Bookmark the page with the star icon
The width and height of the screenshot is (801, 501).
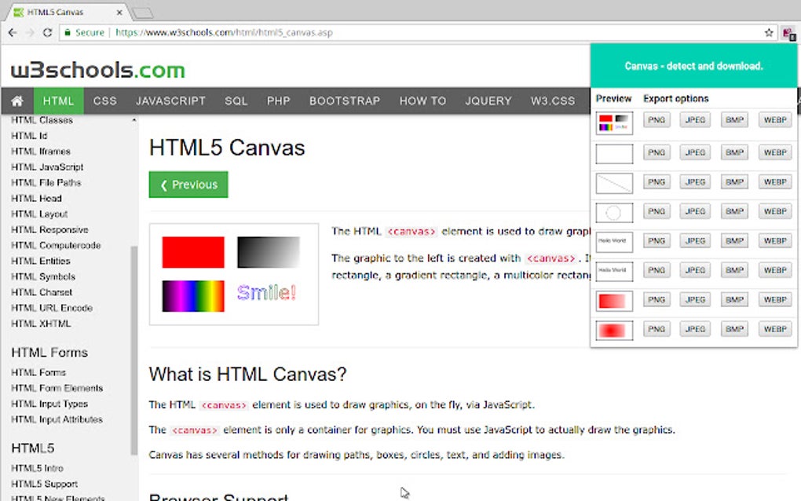(769, 33)
